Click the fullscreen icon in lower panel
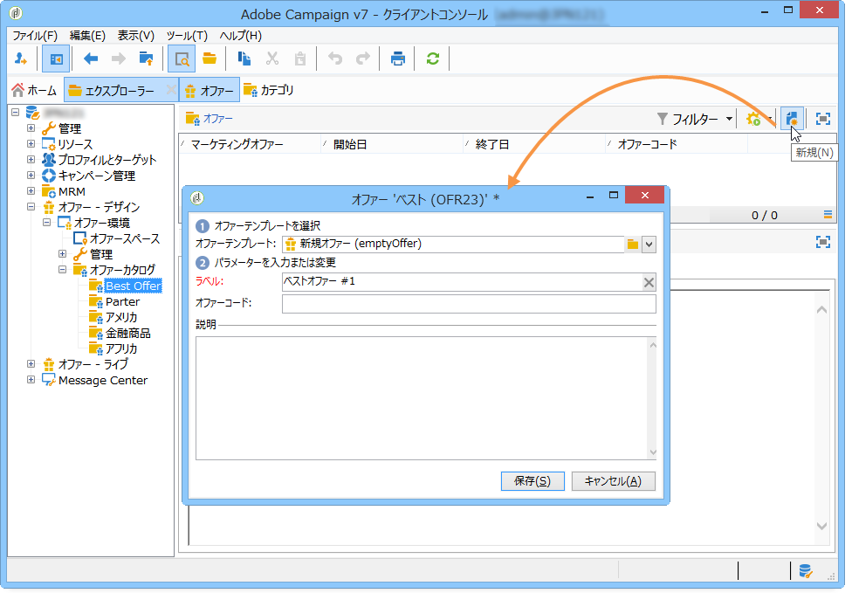The image size is (852, 593). [x=823, y=242]
